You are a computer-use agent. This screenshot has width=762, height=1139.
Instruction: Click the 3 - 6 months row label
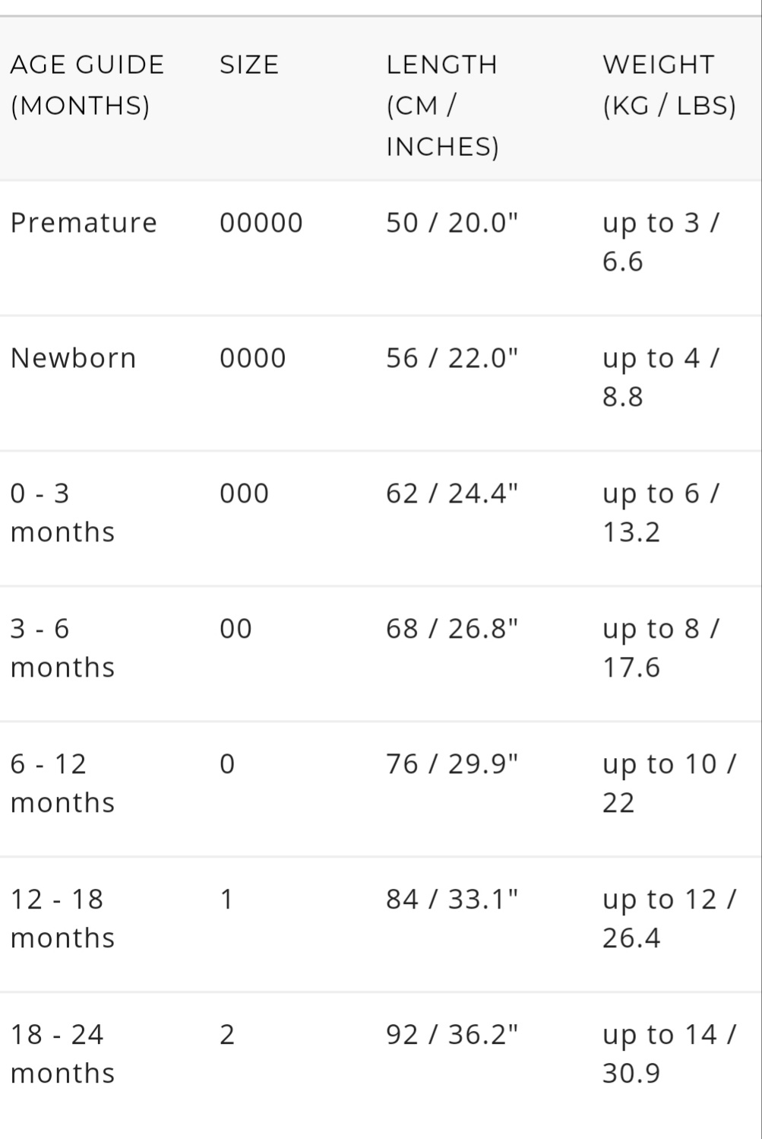[62, 648]
